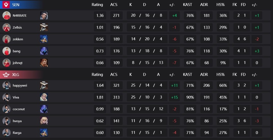This screenshot has height=140, width=273.
Task: Click hvoya's blonde agent icon
Action: [44, 121]
